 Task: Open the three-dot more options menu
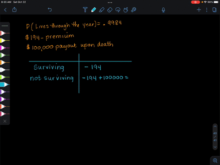(x=207, y=10)
